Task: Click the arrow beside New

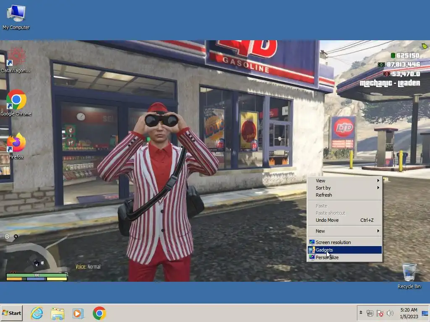Action: coord(378,231)
